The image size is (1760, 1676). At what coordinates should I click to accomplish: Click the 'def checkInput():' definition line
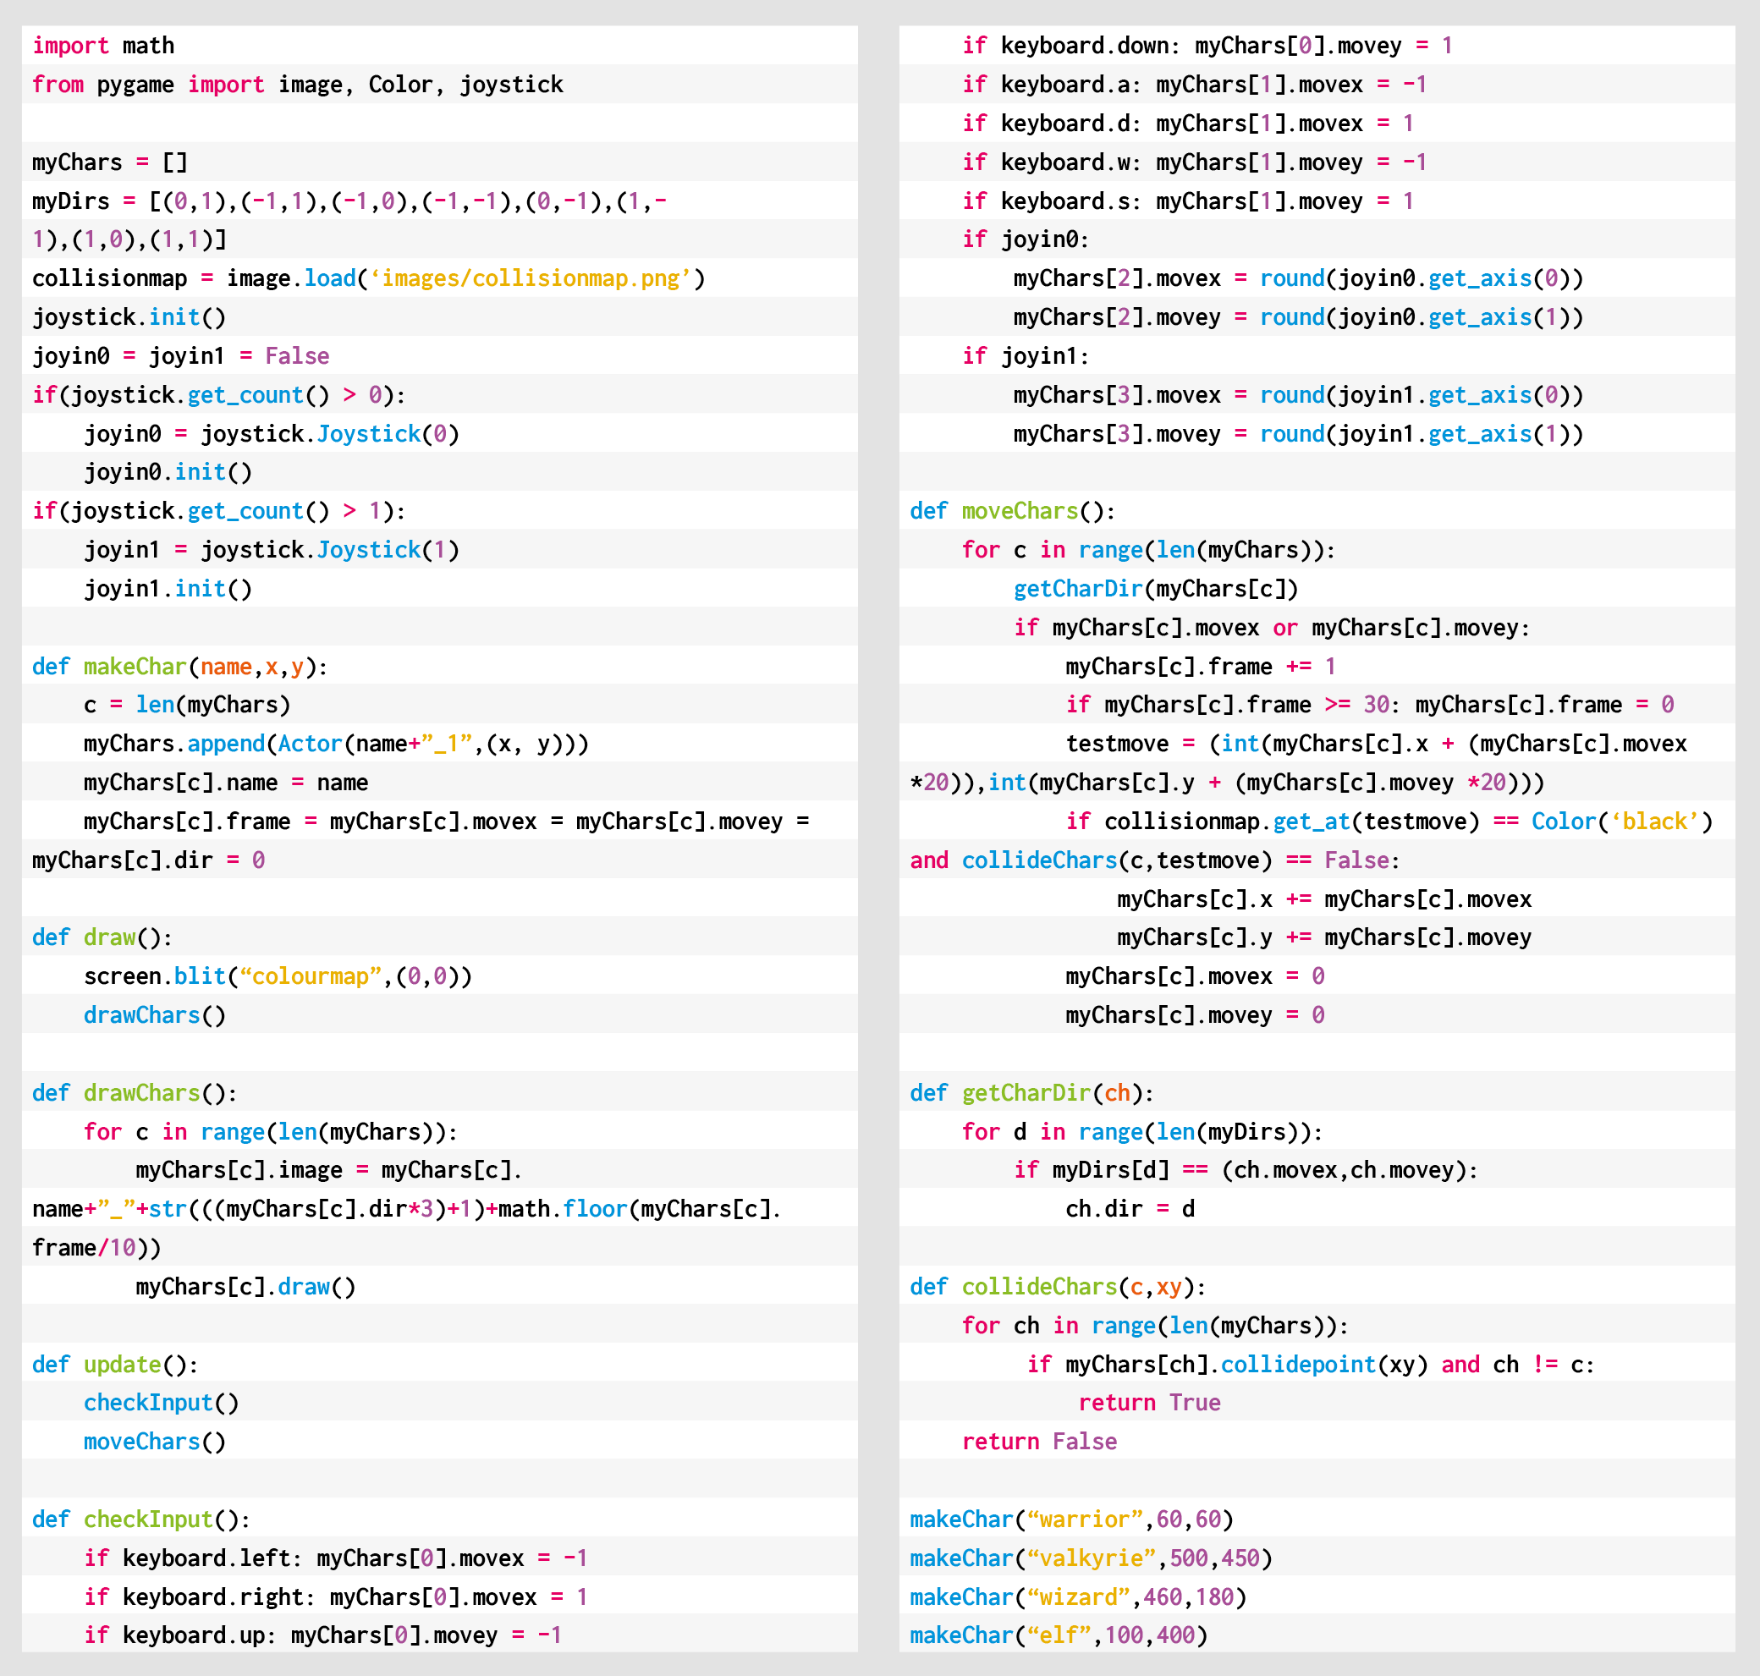[x=141, y=1519]
